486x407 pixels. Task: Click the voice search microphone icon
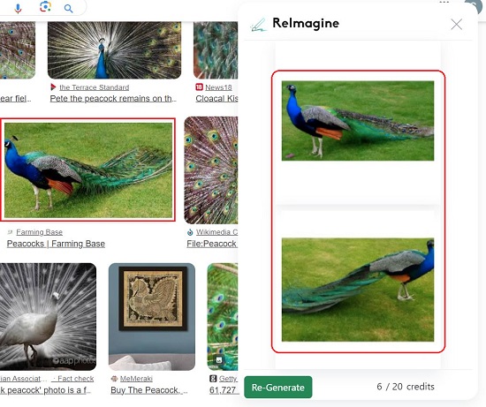click(18, 8)
